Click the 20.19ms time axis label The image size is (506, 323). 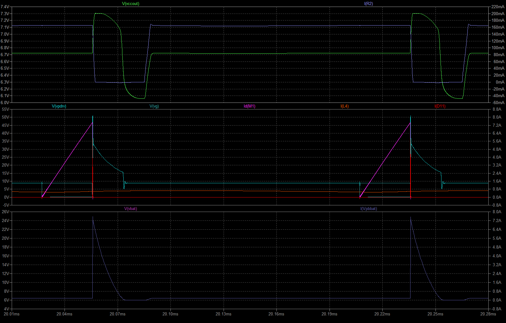[x=330, y=314]
